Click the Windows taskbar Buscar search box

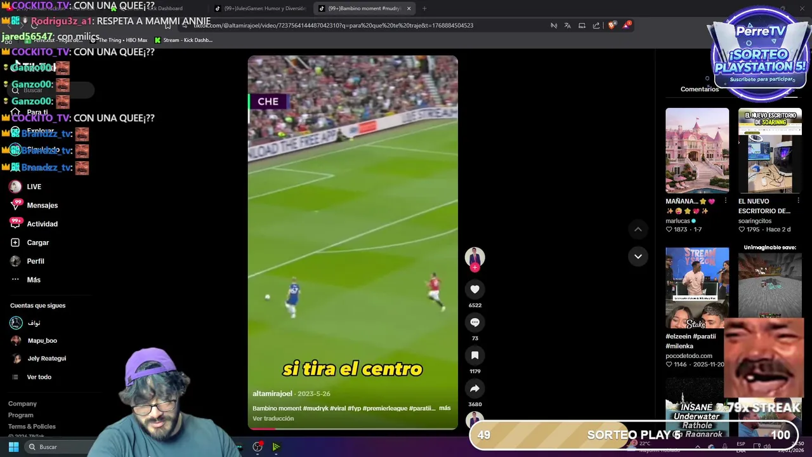tap(57, 447)
